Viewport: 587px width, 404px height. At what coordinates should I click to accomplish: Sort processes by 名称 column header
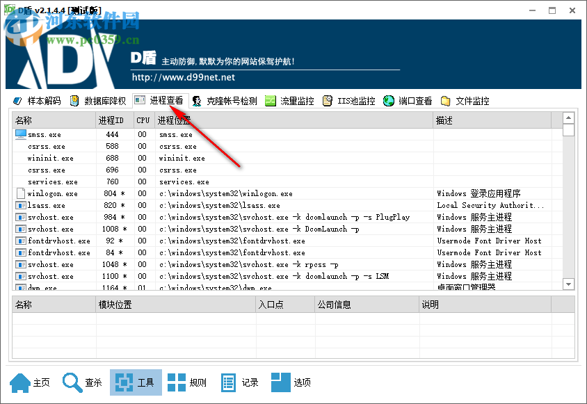(x=54, y=120)
